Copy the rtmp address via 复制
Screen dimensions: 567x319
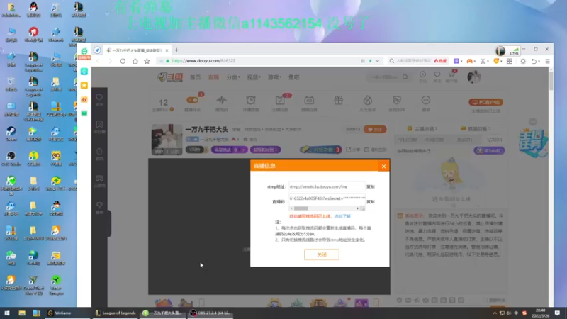point(370,186)
